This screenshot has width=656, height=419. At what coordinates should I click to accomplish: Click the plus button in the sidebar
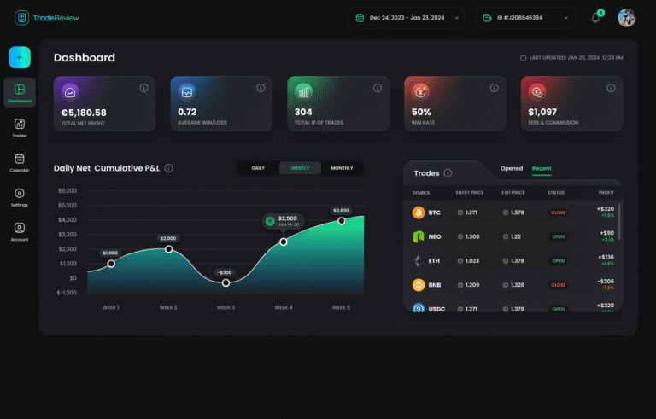[x=20, y=57]
